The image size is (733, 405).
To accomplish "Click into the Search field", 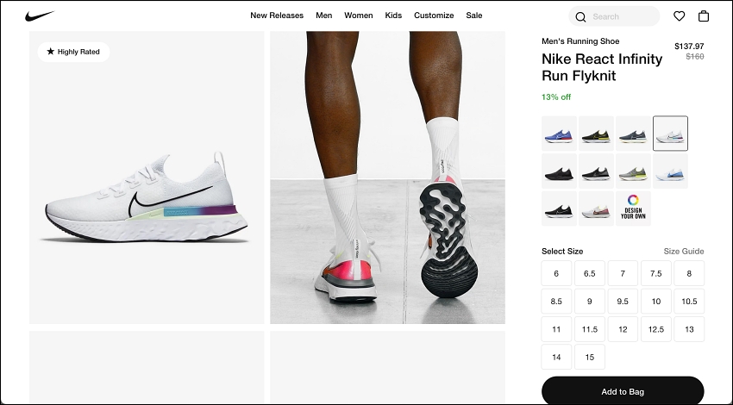I will (x=614, y=16).
